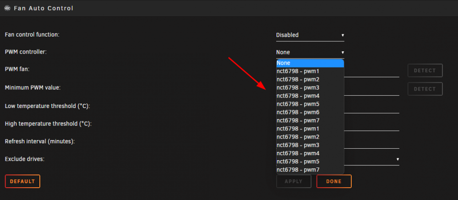
Task: Close the dialog with DONE button
Action: pyautogui.click(x=334, y=181)
